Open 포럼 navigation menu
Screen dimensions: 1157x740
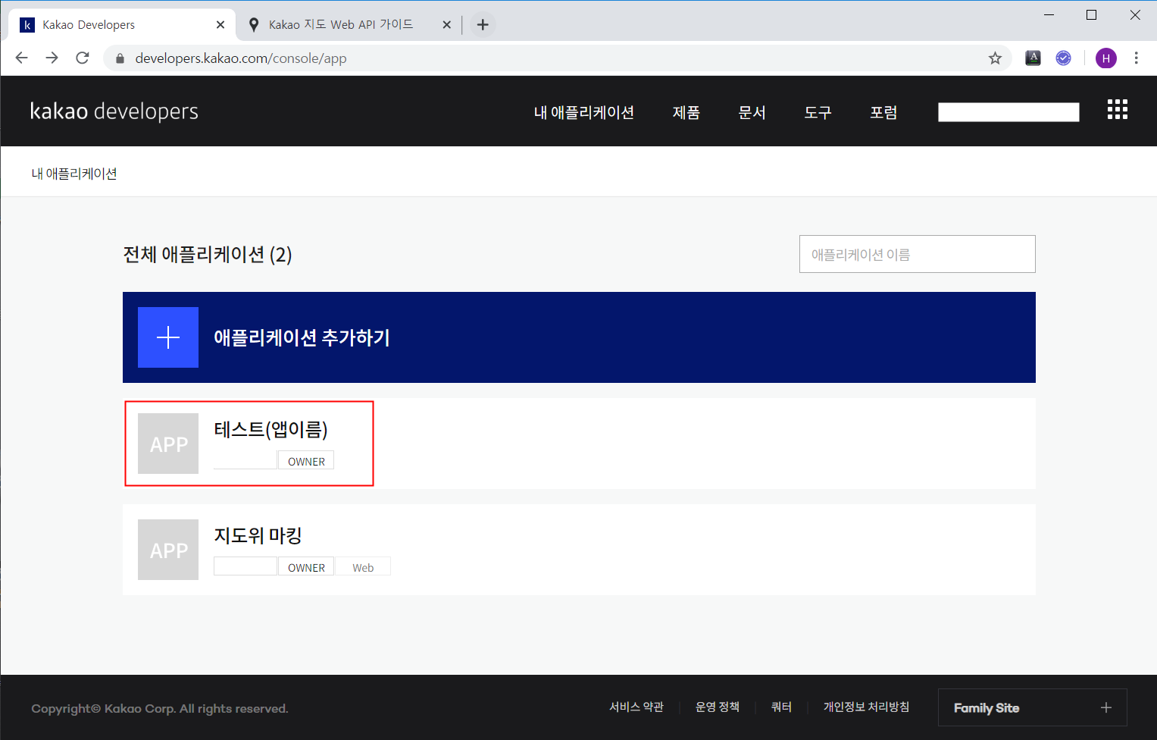click(x=884, y=112)
